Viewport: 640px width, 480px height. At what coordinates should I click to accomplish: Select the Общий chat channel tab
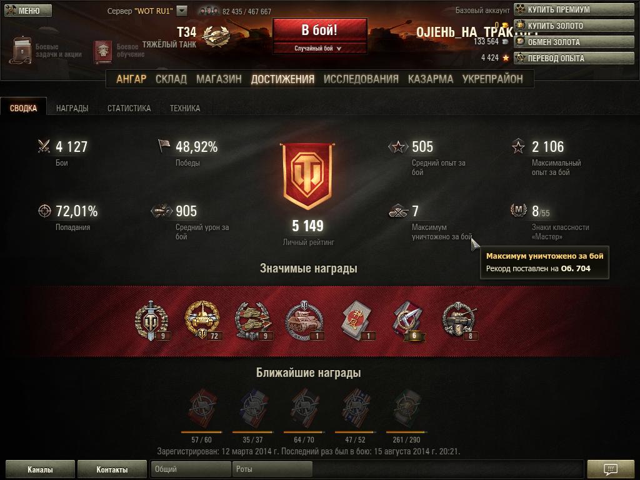191,469
